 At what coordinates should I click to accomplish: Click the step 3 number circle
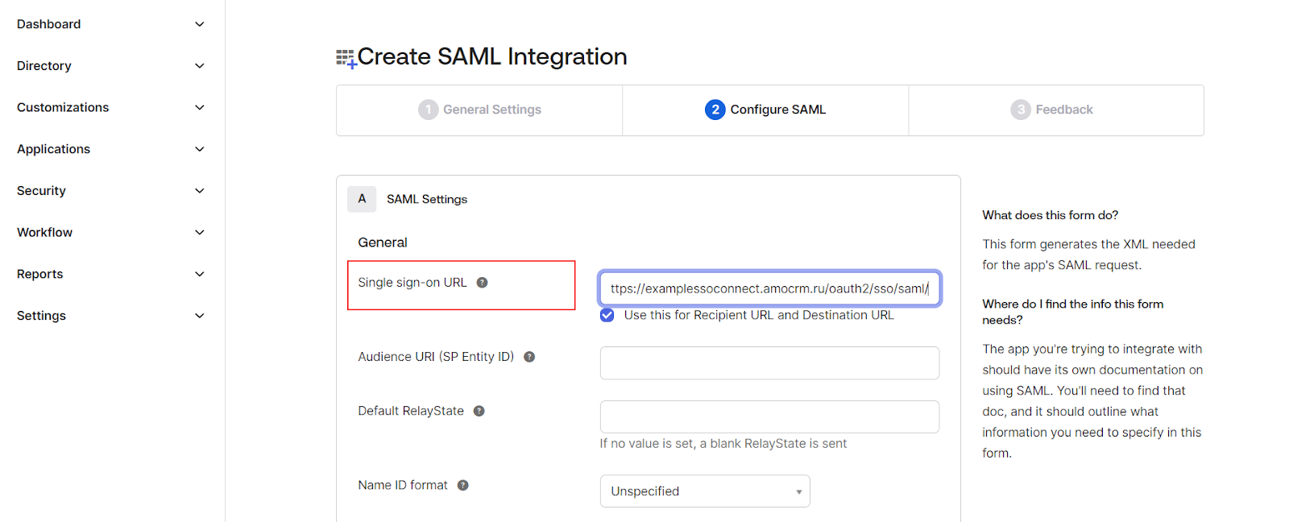point(1020,110)
